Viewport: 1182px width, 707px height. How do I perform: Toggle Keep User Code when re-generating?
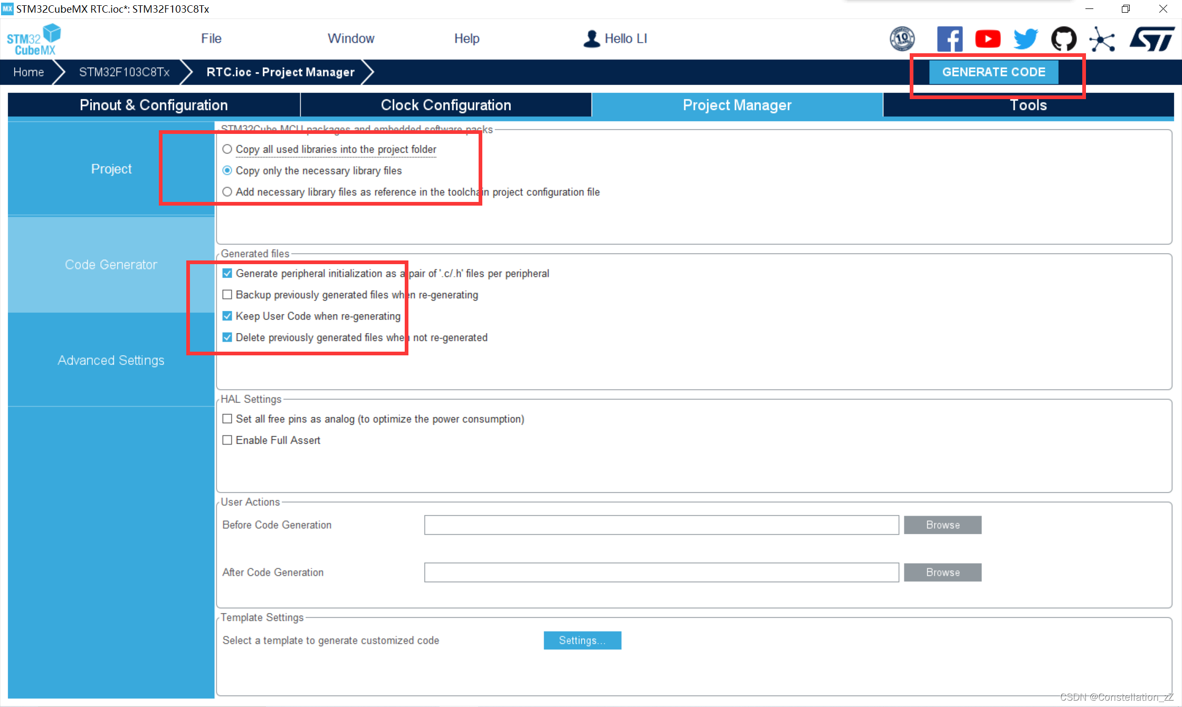point(227,316)
